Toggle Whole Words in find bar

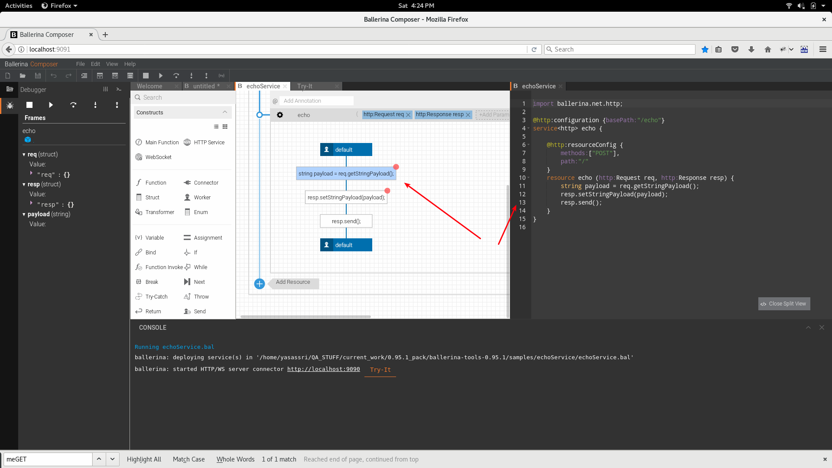[x=235, y=459]
